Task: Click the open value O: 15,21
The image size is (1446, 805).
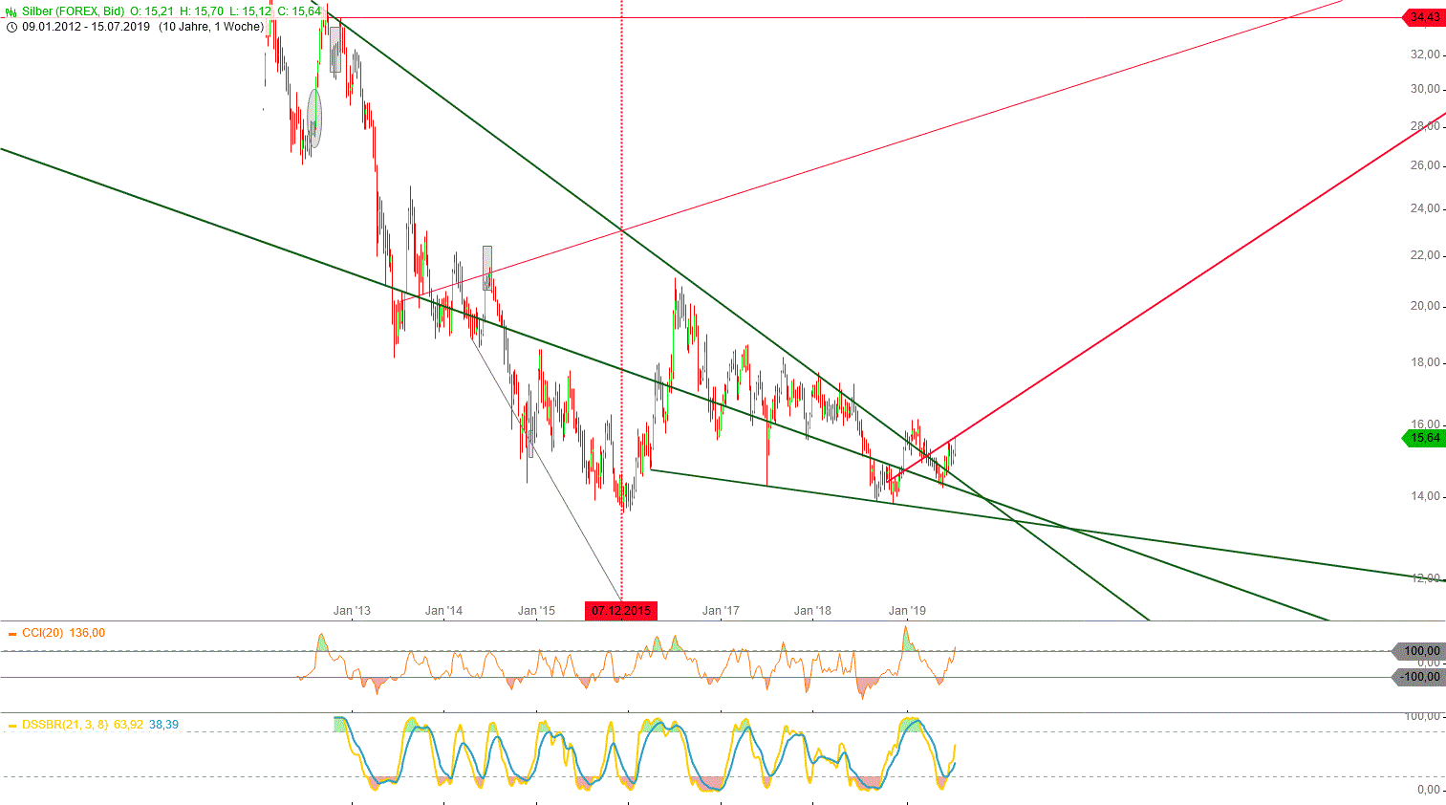Action: click(152, 11)
